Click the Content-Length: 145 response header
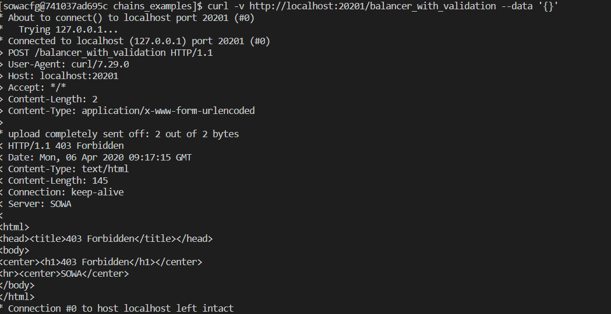This screenshot has width=611, height=314. 58,180
